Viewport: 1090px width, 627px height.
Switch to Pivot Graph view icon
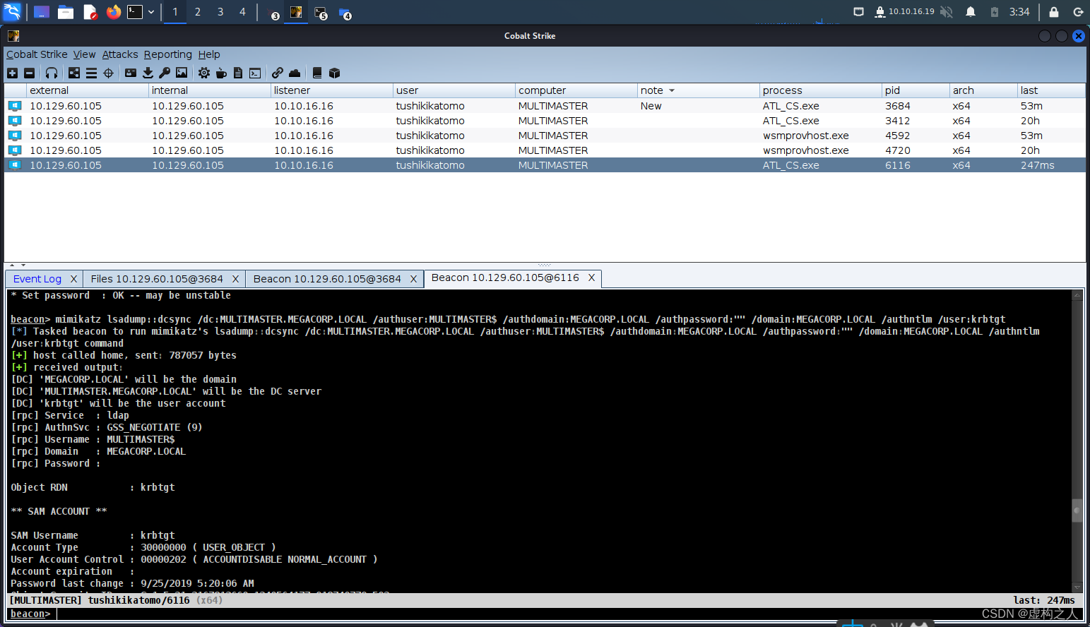coord(74,73)
